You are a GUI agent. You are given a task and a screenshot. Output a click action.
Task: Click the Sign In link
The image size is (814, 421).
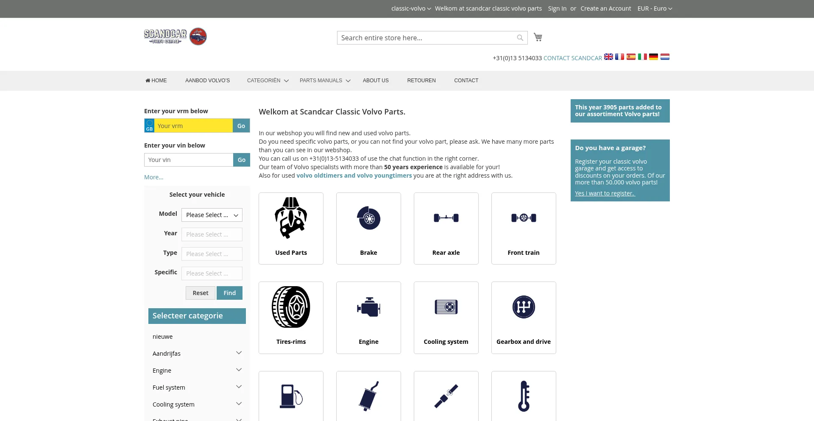[x=557, y=8]
